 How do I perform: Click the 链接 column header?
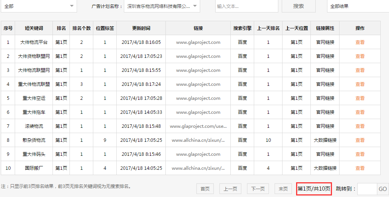(198, 28)
